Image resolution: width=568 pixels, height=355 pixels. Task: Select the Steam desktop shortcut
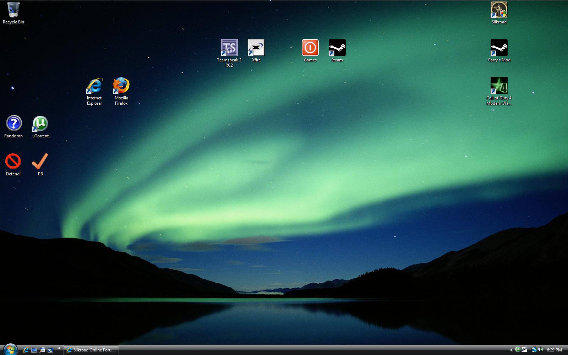pos(337,51)
